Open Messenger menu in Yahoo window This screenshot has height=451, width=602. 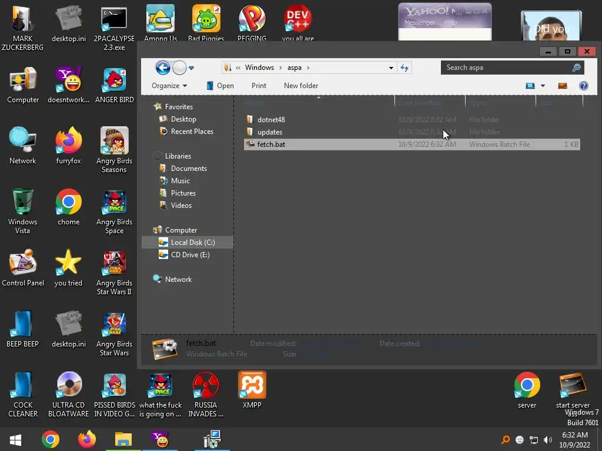pos(419,23)
